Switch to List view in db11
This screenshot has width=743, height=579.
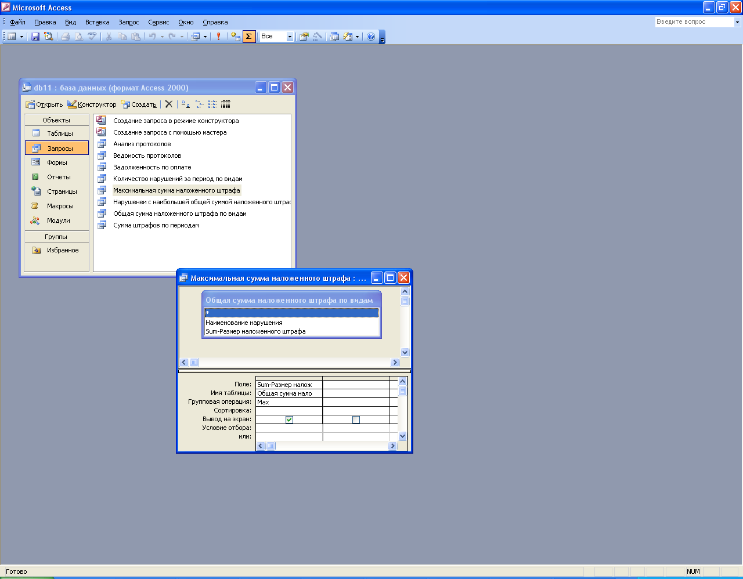[212, 104]
